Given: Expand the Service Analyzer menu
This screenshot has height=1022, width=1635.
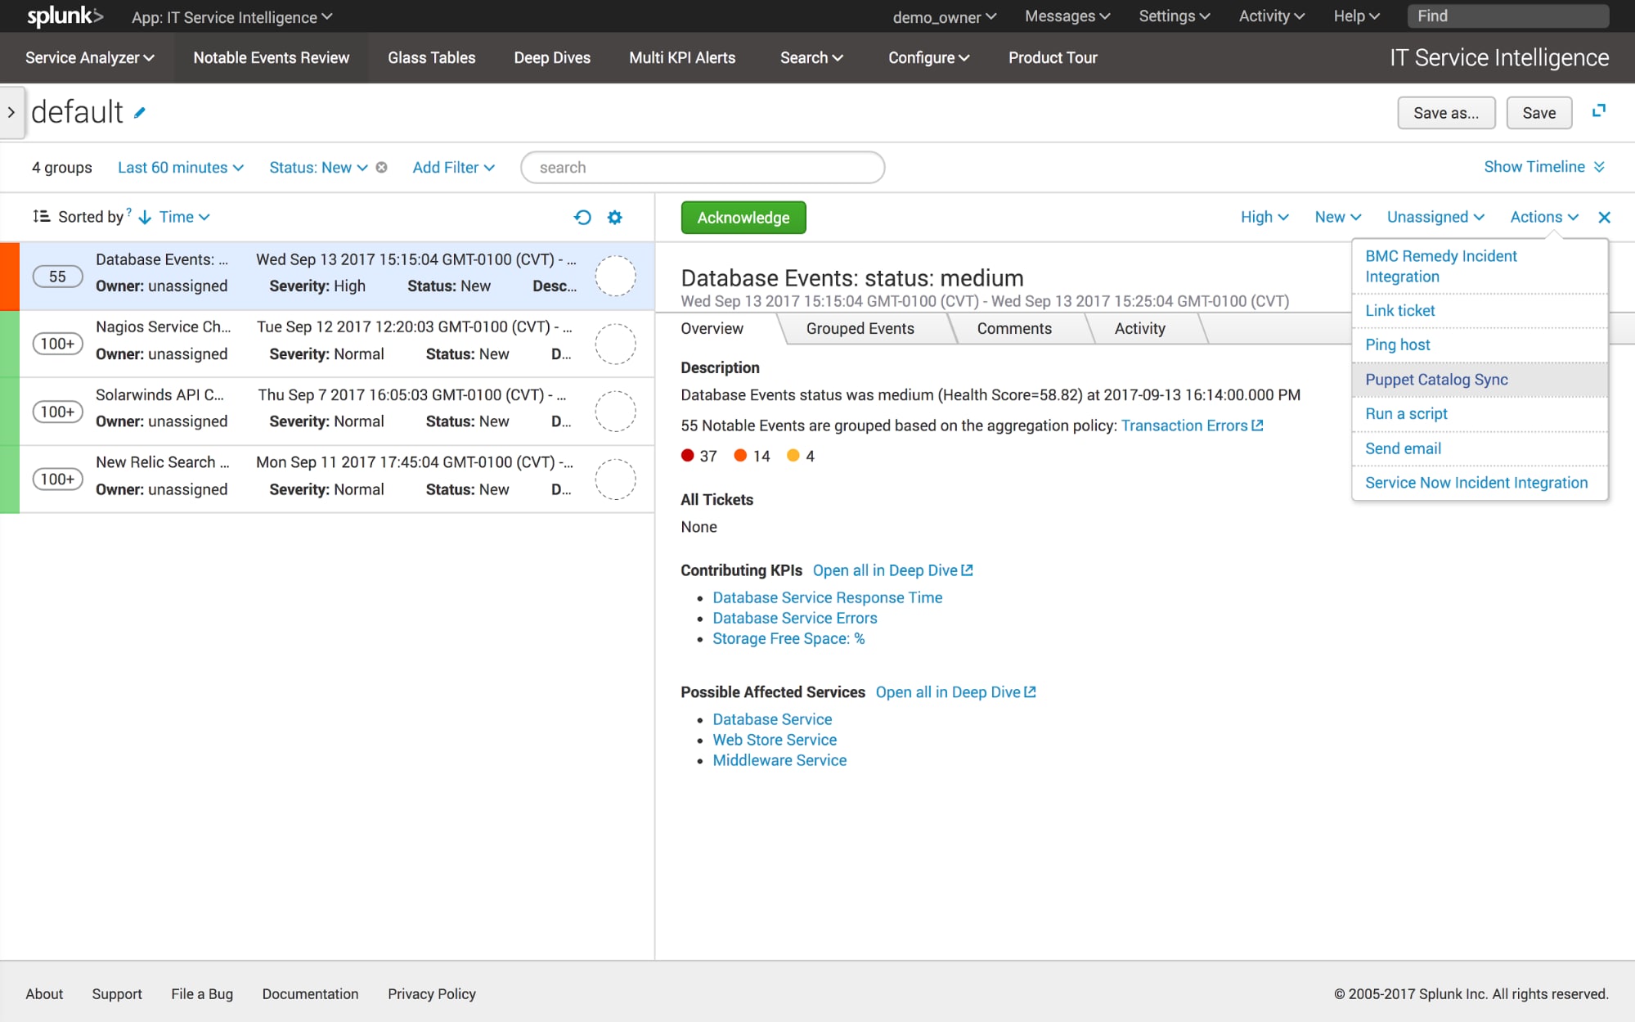Looking at the screenshot, I should point(90,57).
